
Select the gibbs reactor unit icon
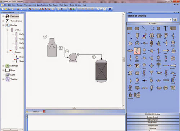(137, 58)
